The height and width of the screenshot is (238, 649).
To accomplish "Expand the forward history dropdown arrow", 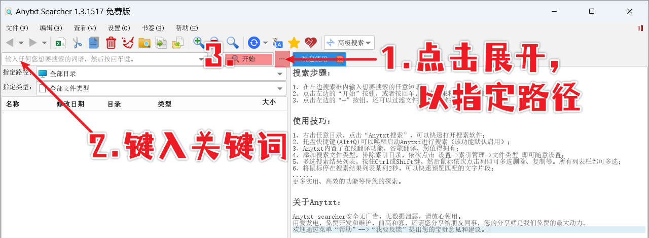I will [x=44, y=43].
